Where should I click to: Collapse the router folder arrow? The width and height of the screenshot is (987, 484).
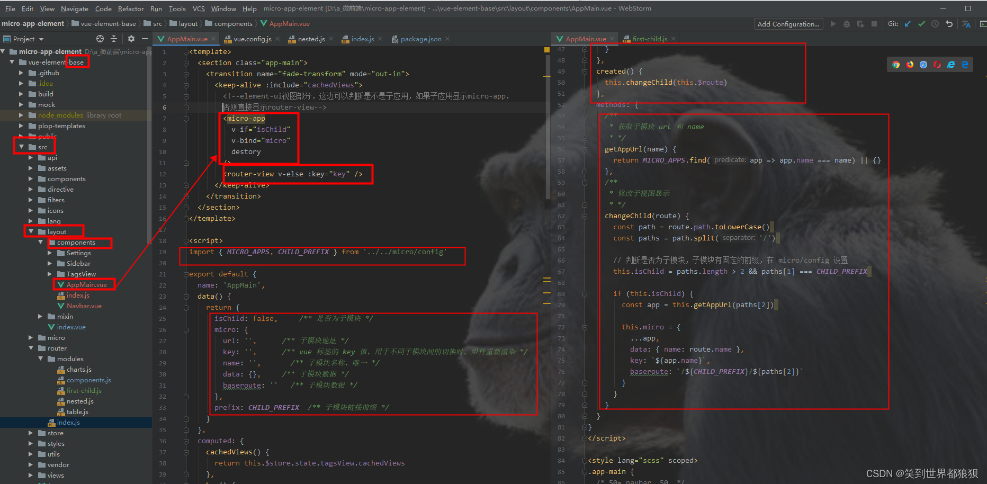click(31, 348)
